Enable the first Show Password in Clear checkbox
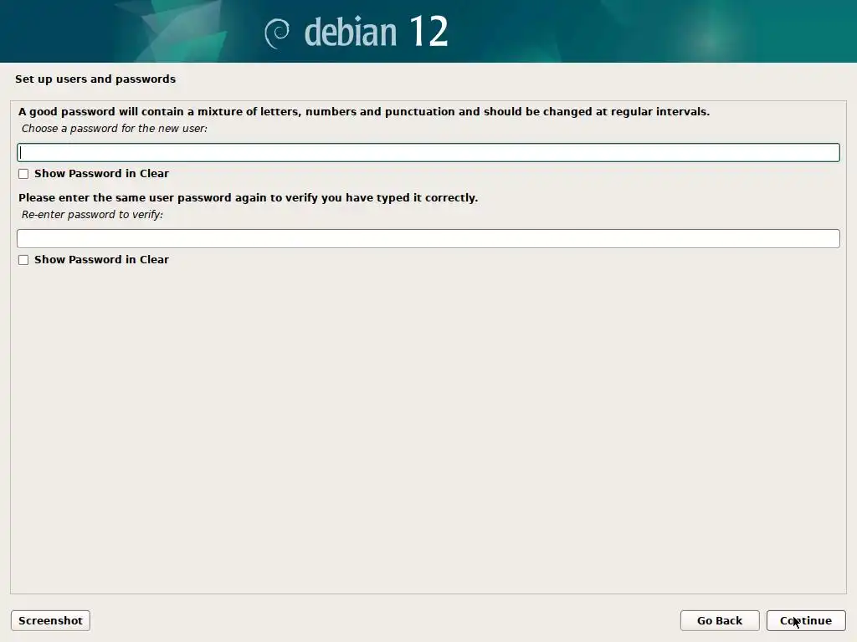857x642 pixels. click(x=23, y=174)
